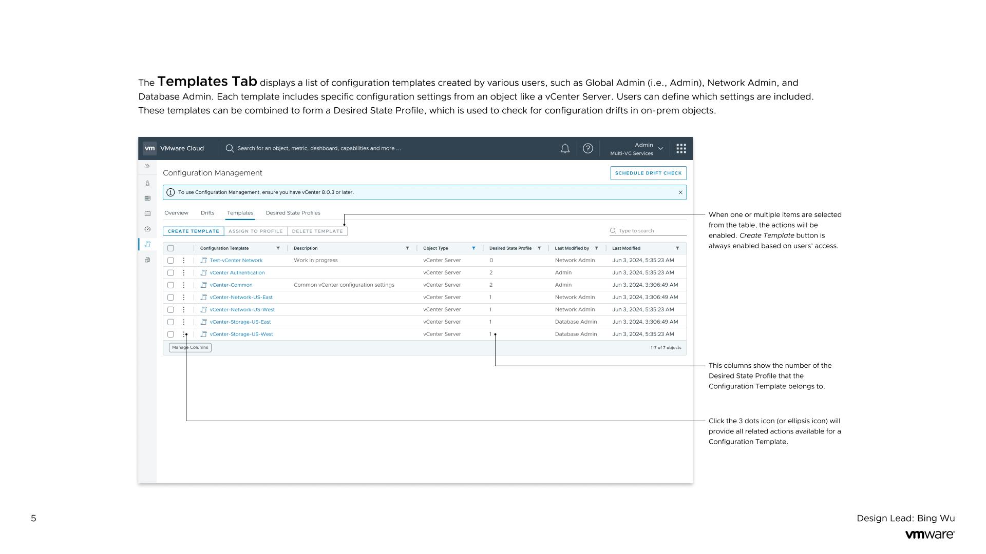Viewport: 986px width, 554px height.
Task: Click the third sidebar calendar icon
Action: click(147, 213)
